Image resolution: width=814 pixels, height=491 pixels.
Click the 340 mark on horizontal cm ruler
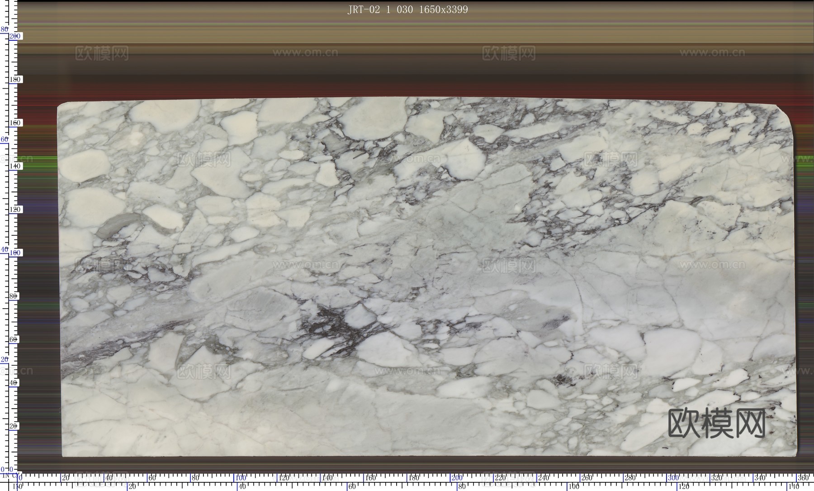tap(760, 478)
